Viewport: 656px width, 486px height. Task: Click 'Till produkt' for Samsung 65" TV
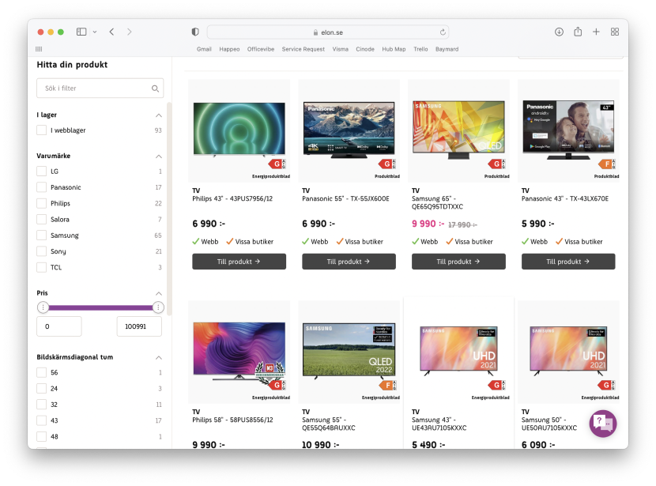tap(458, 262)
